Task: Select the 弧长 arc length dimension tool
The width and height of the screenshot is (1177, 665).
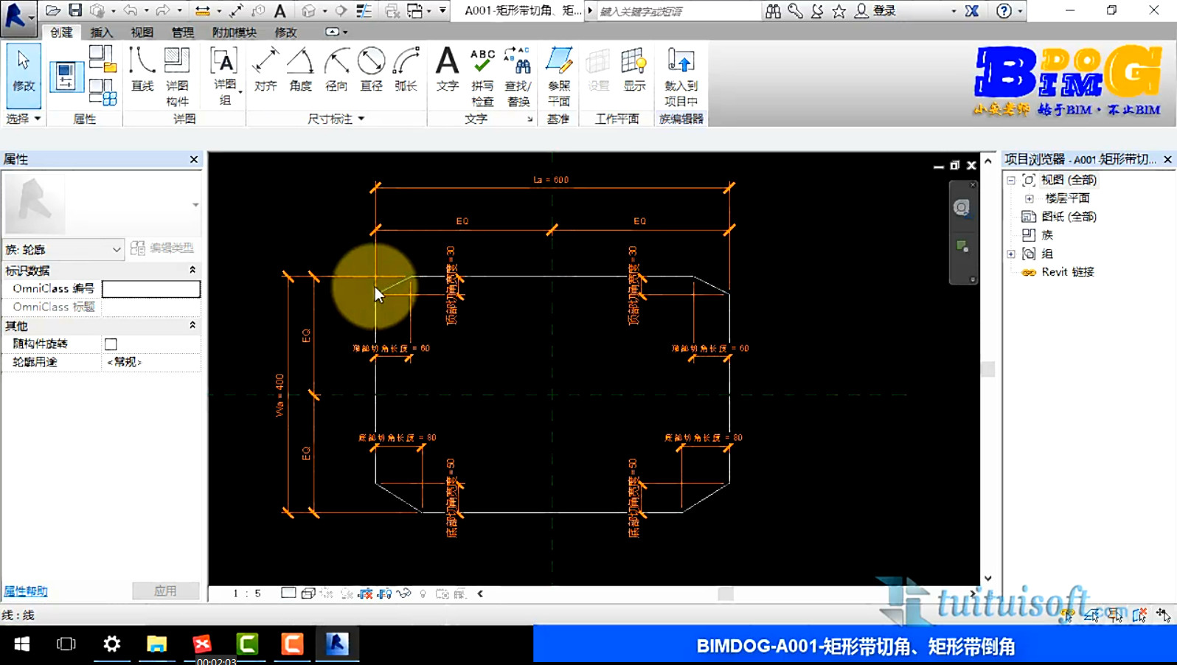Action: pyautogui.click(x=406, y=70)
